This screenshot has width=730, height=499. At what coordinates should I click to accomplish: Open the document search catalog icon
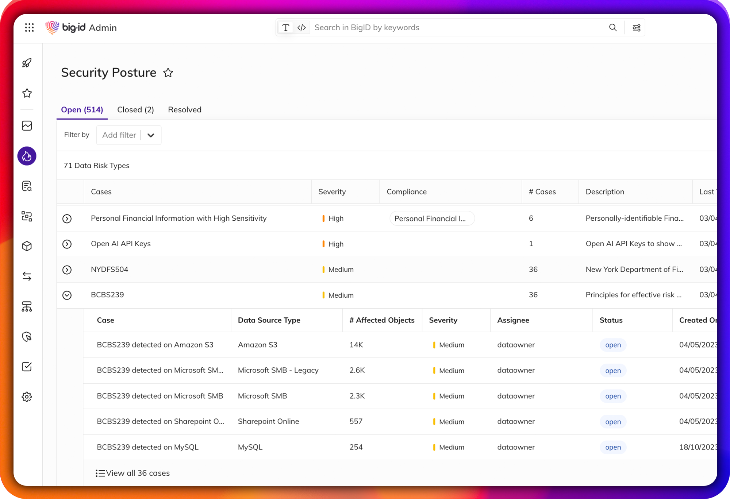tap(27, 186)
